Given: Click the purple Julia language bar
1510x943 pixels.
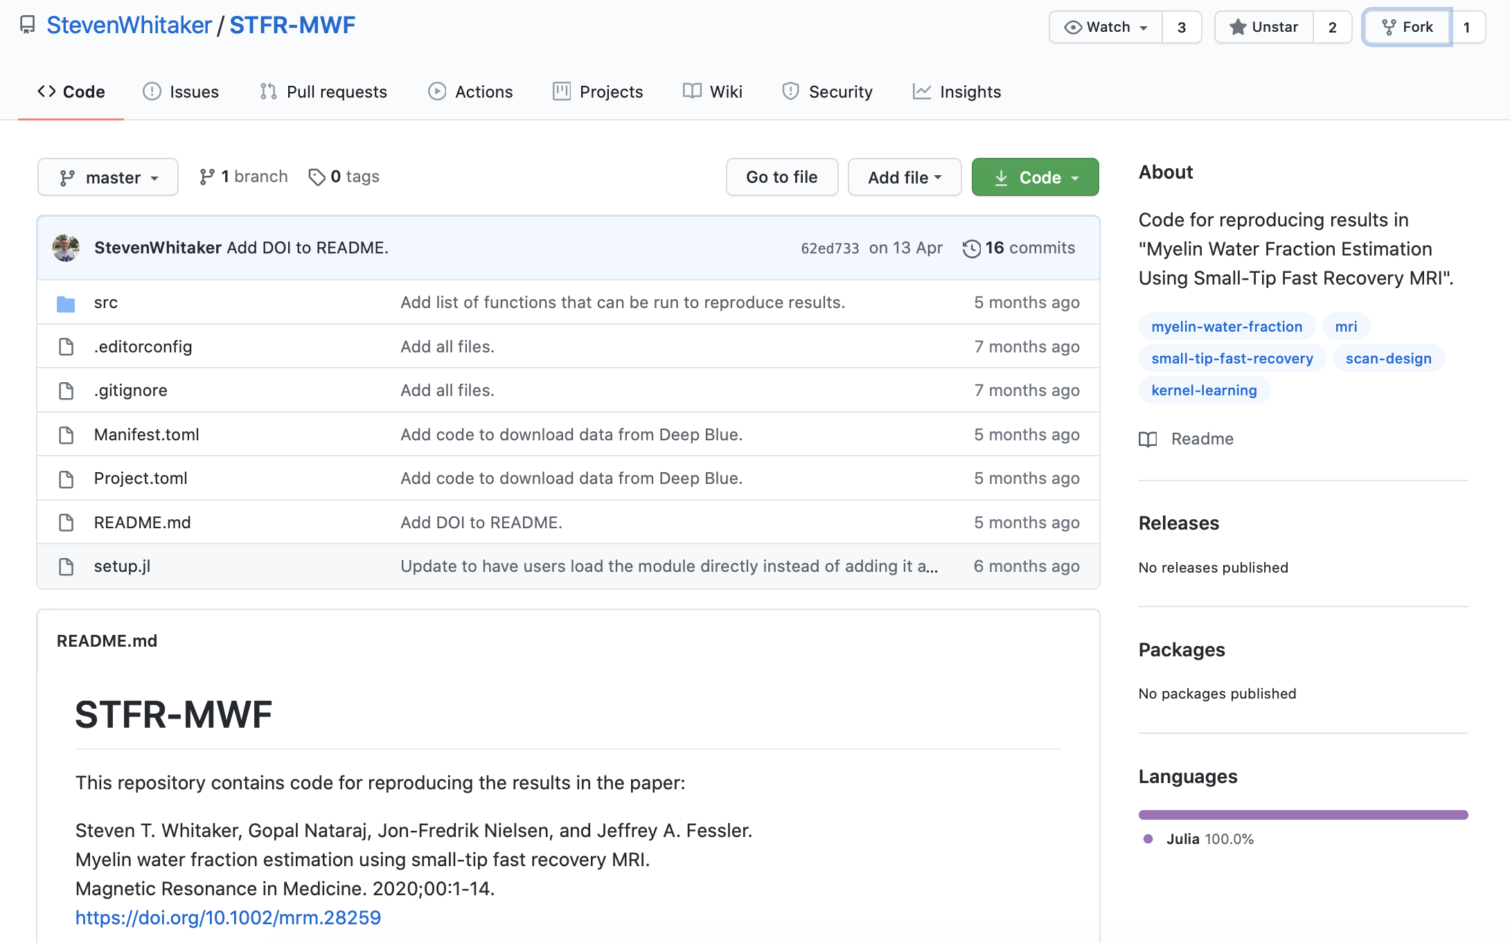Looking at the screenshot, I should pos(1302,815).
